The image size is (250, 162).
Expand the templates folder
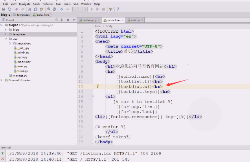tap(6, 34)
